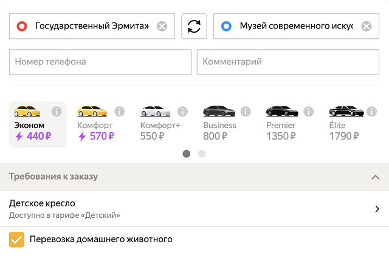Open info for Business tariff
This screenshot has height=267, width=389.
click(246, 112)
